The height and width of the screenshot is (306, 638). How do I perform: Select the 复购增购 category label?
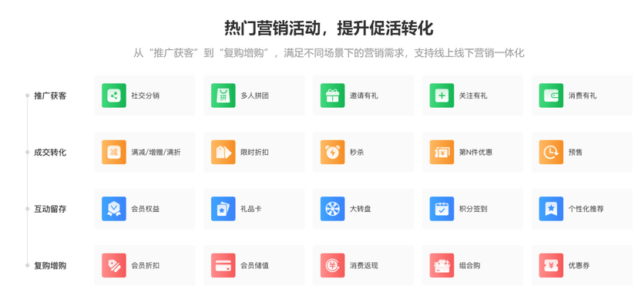point(50,266)
